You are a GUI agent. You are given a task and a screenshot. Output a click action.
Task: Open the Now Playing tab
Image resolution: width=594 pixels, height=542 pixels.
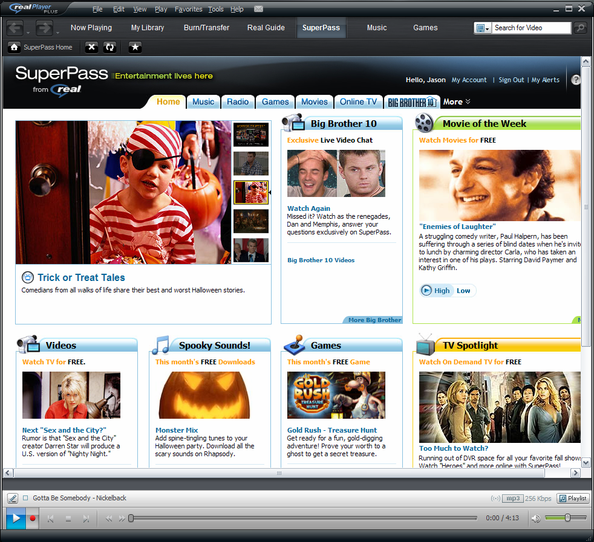click(x=91, y=28)
